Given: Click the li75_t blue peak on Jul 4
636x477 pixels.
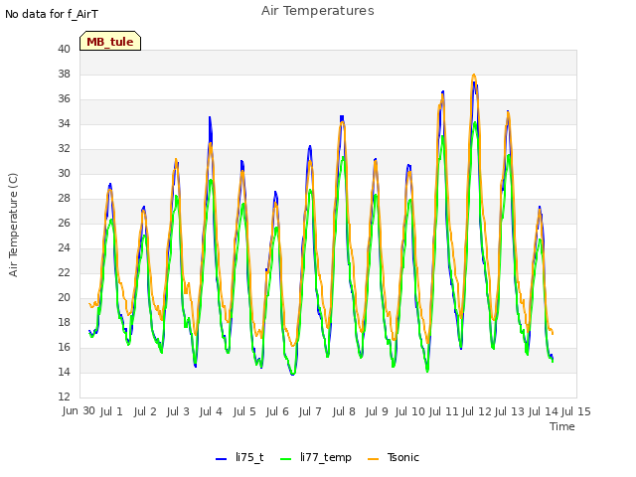Looking at the screenshot, I should [x=210, y=117].
